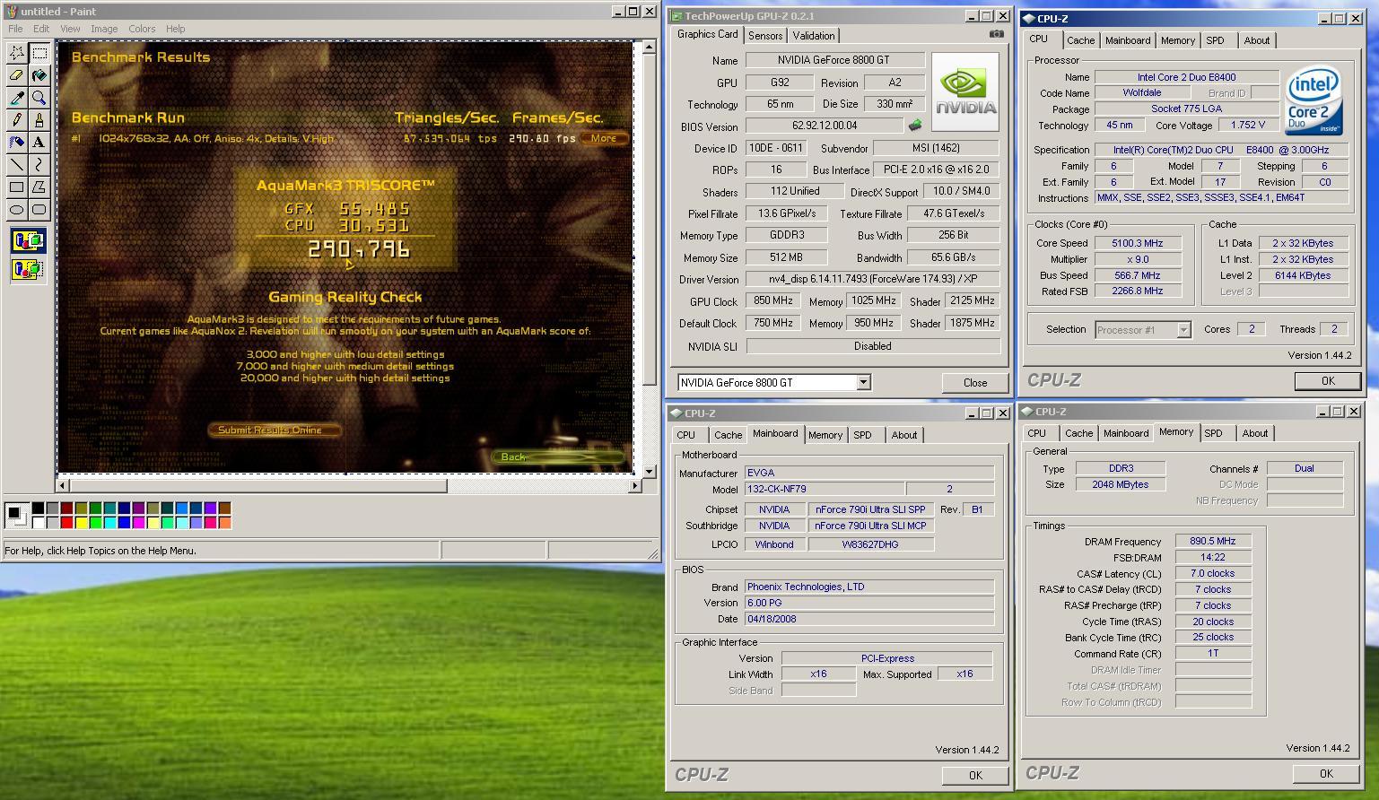
Task: Pick the white color swatch in palette
Action: (x=39, y=523)
